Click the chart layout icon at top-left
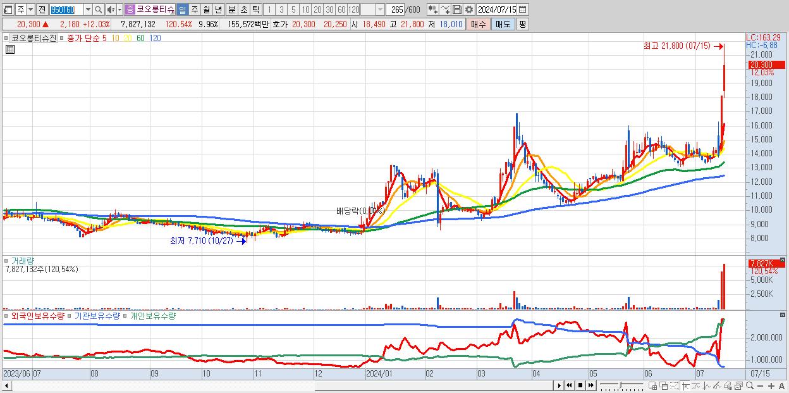 click(8, 9)
